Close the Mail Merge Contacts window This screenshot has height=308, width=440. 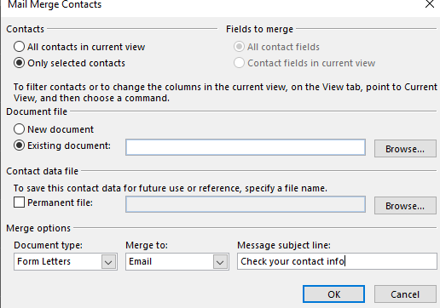pos(430,3)
